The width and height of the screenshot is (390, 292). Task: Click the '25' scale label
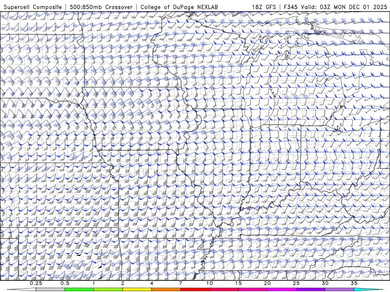click(x=296, y=283)
